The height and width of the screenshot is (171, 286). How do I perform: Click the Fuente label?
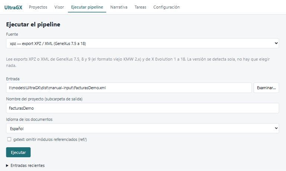pos(12,34)
